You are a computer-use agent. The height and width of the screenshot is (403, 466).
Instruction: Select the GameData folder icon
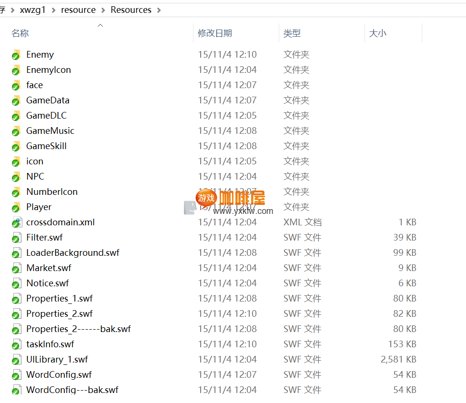[16, 101]
